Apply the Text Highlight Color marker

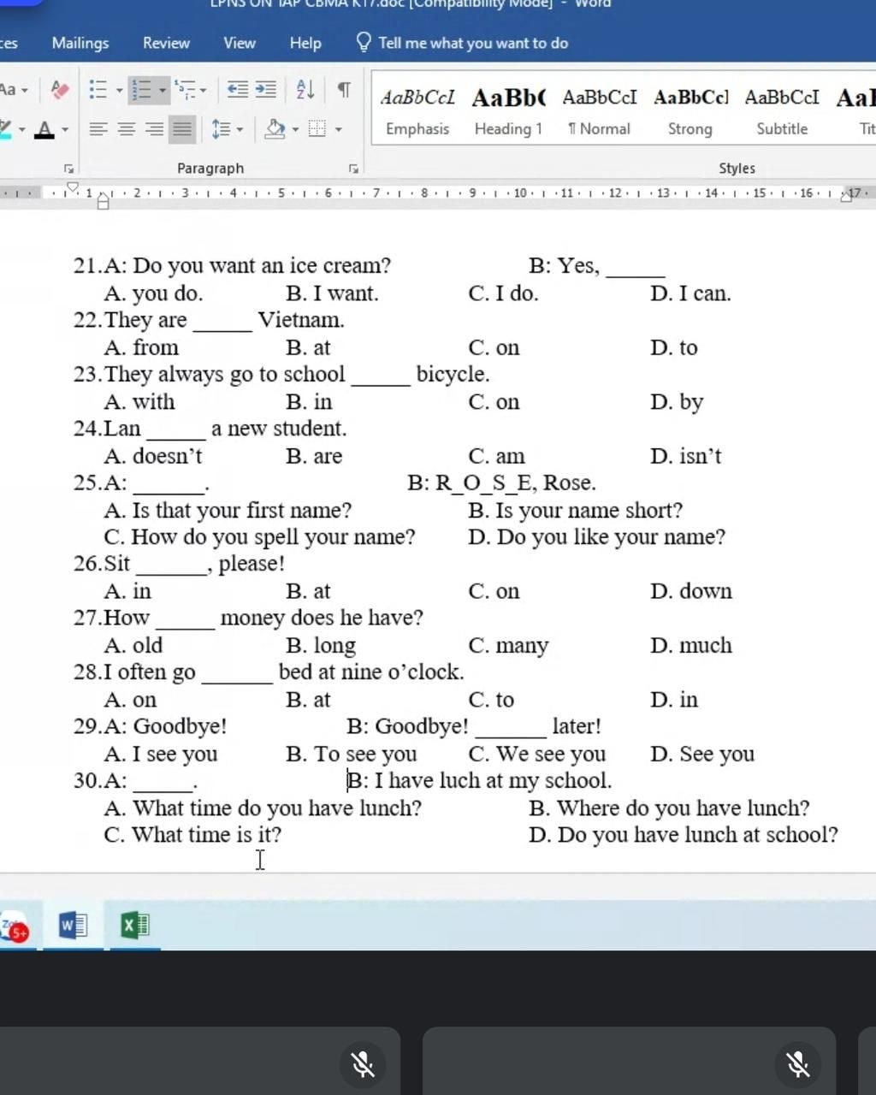coord(5,129)
